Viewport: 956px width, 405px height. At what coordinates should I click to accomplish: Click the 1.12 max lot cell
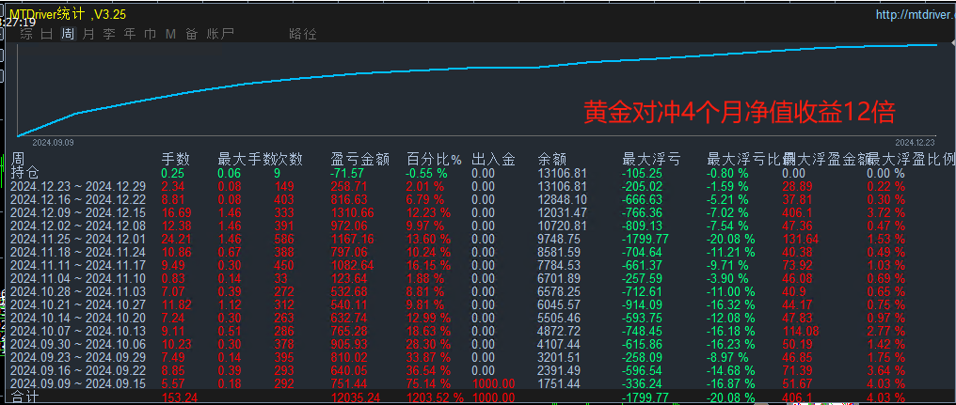coord(230,304)
